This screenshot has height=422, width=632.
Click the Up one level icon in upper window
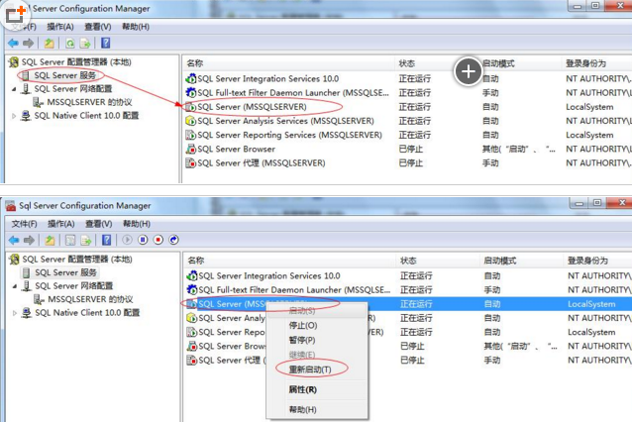click(50, 43)
